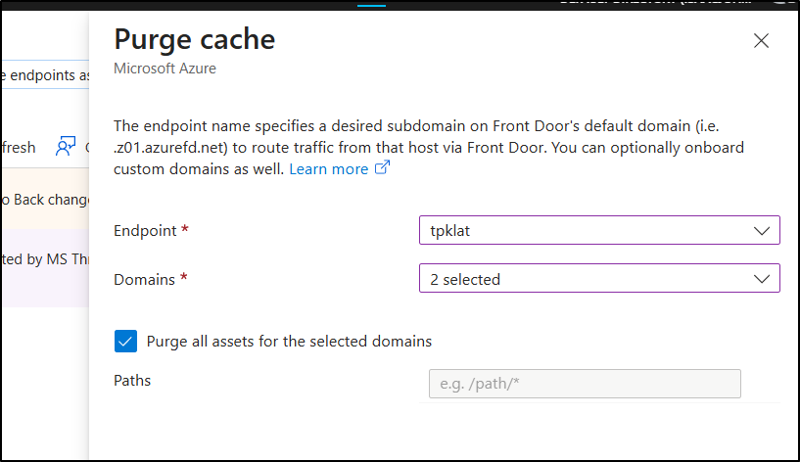
Task: Open the Learn more link
Action: [328, 169]
